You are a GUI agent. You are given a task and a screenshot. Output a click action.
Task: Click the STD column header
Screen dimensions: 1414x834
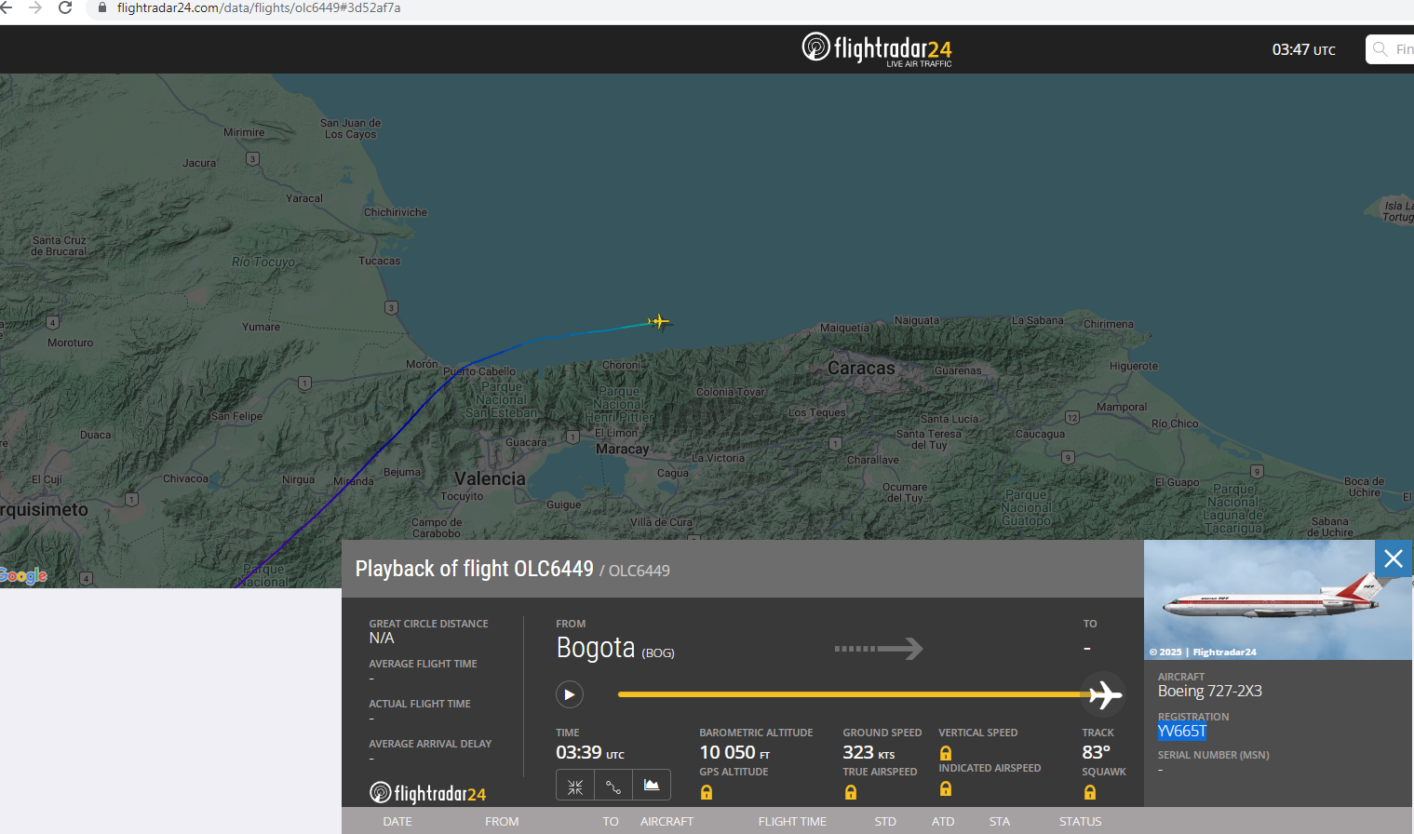885,822
